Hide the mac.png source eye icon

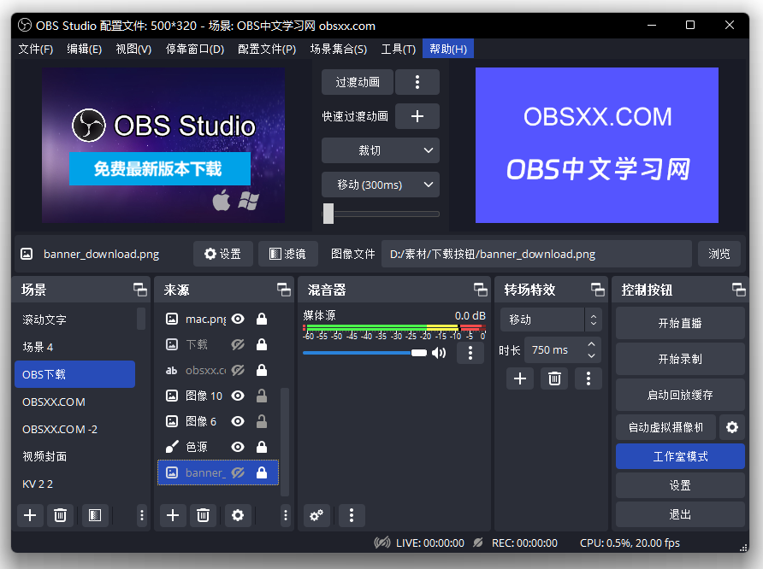coord(238,320)
